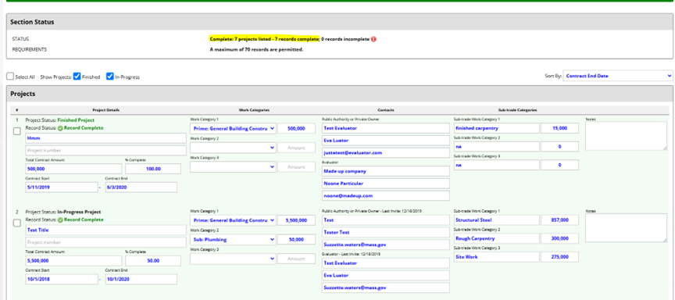Viewport: 675px width, 300px height.
Task: Click the Notes text area for project 1
Action: [626, 136]
